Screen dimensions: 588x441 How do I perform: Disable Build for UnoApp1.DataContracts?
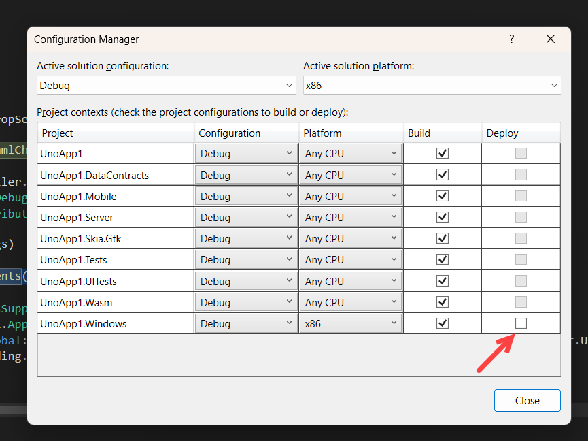pos(443,174)
